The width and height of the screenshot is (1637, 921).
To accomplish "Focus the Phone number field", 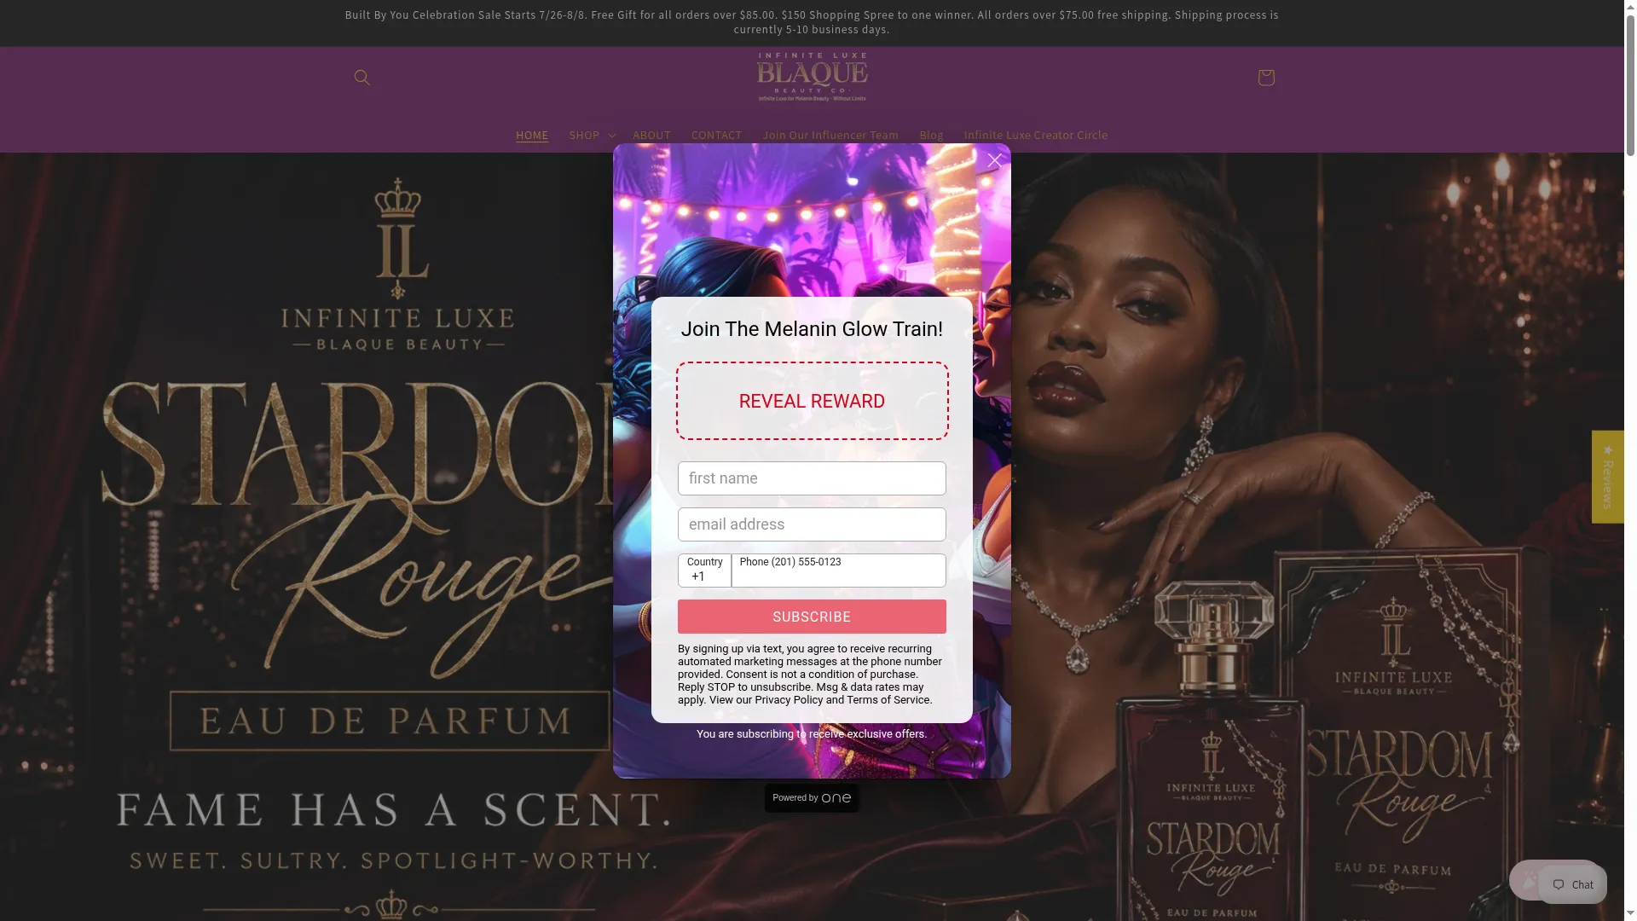I will [x=839, y=571].
